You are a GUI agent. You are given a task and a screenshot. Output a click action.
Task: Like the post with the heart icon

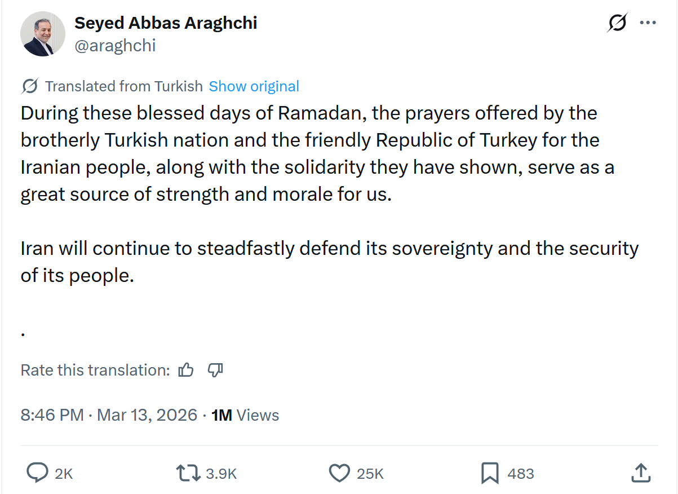point(339,473)
